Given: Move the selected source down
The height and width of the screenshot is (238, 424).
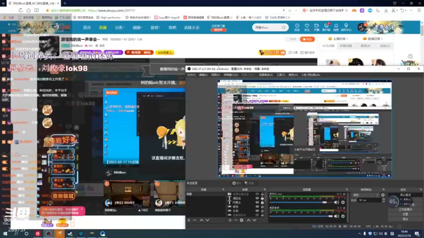Looking at the screenshot, I should (254, 220).
